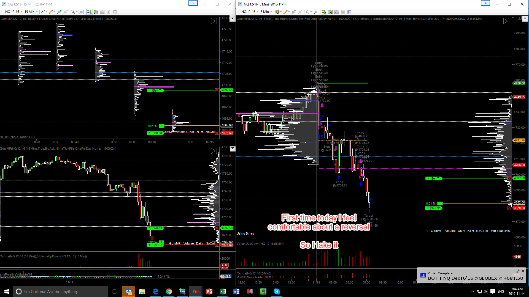Image resolution: width=529 pixels, height=297 pixels.
Task: Open cursor pointer dropdown in 5 Min window
Action: click(x=309, y=12)
